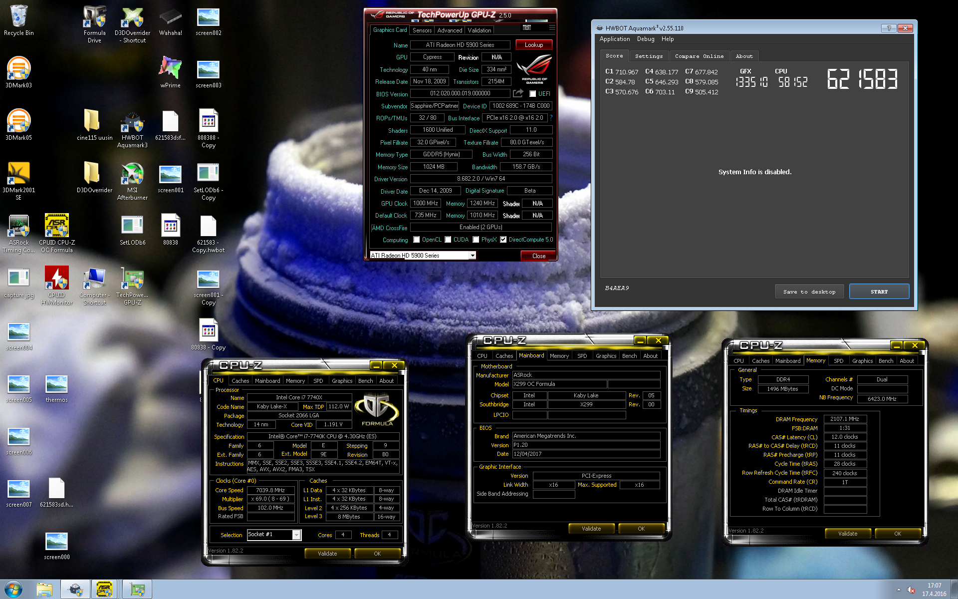The width and height of the screenshot is (958, 599).
Task: Open the Caches tab in the CPU-Z processor window
Action: click(x=240, y=381)
